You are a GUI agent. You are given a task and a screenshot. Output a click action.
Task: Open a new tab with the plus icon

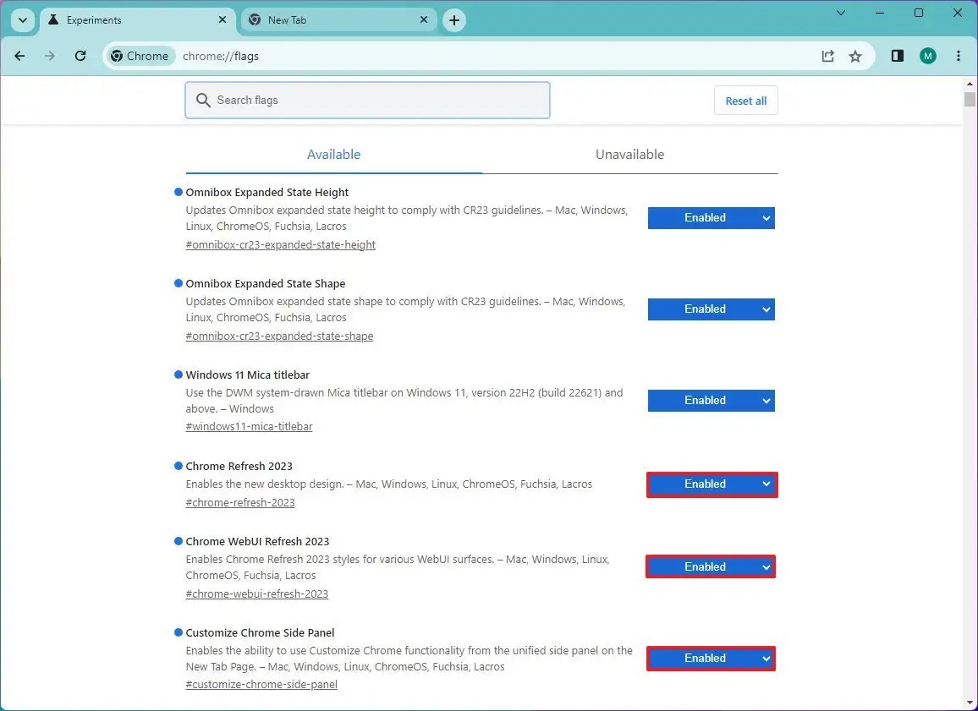(x=454, y=19)
